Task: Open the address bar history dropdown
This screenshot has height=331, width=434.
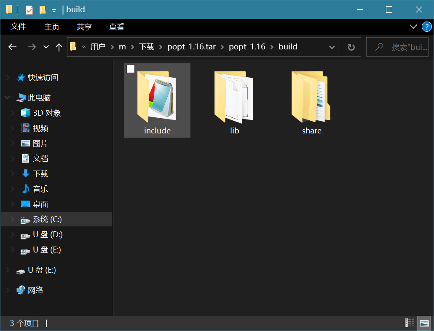Action: 332,47
